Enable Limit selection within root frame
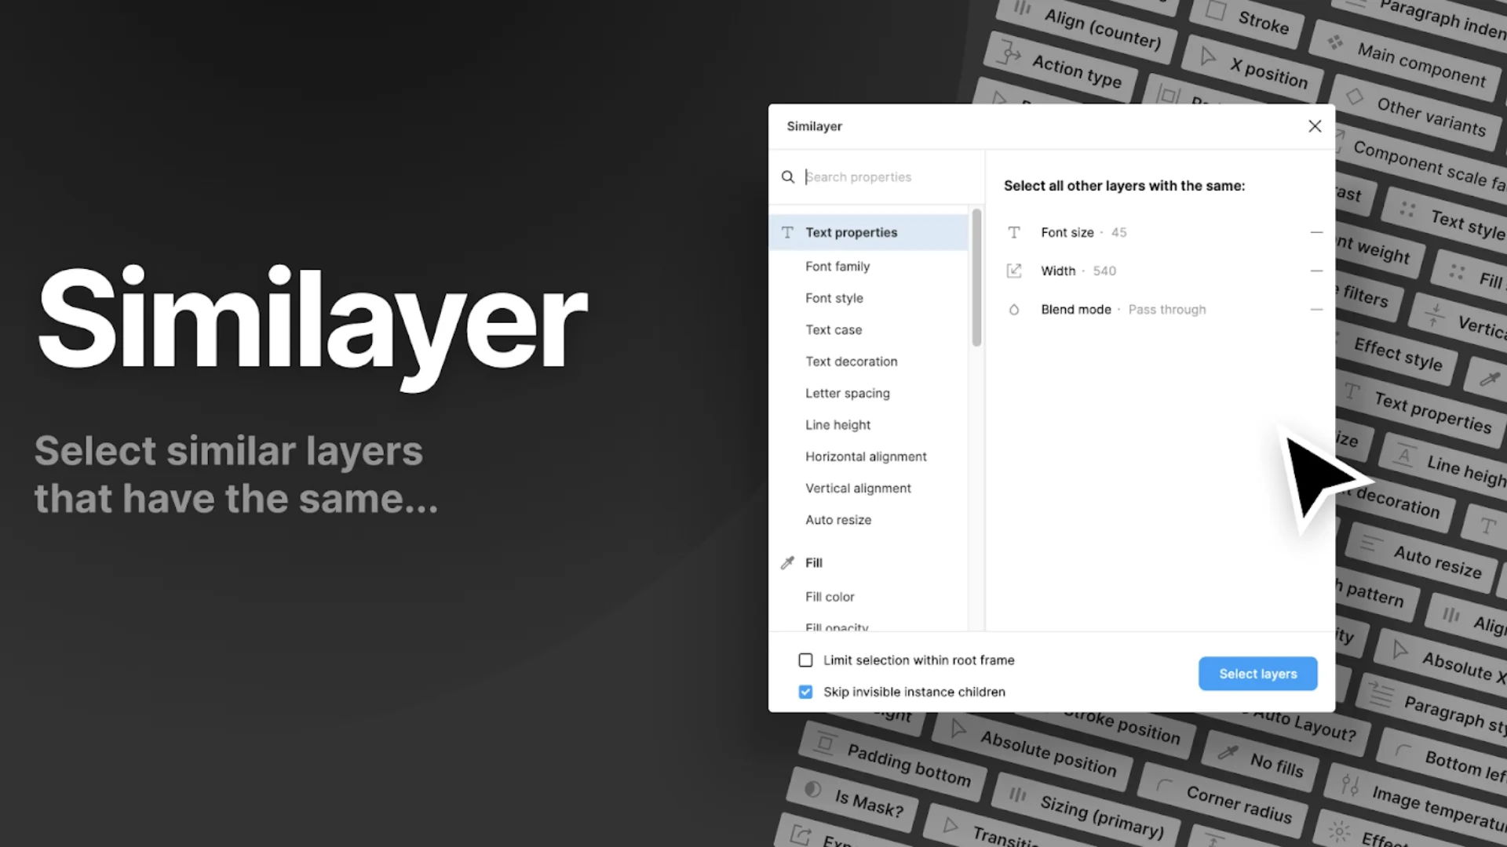Viewport: 1507px width, 847px height. (805, 660)
